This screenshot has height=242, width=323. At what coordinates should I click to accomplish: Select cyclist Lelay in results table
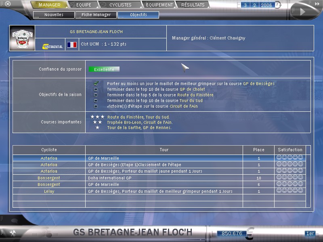click(49, 191)
